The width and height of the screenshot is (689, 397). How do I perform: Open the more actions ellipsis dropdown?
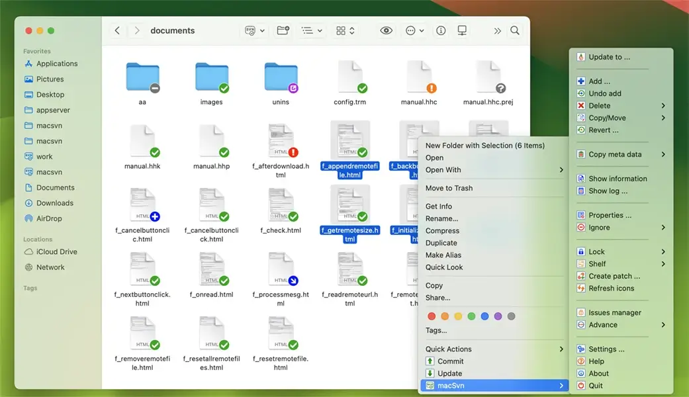(414, 30)
